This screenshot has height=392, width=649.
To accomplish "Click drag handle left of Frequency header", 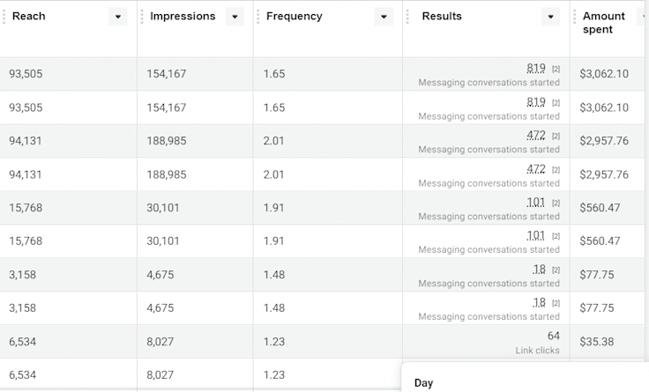I will click(257, 17).
